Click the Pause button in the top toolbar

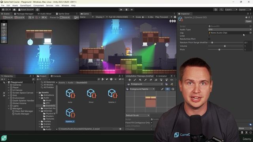pos(126,9)
